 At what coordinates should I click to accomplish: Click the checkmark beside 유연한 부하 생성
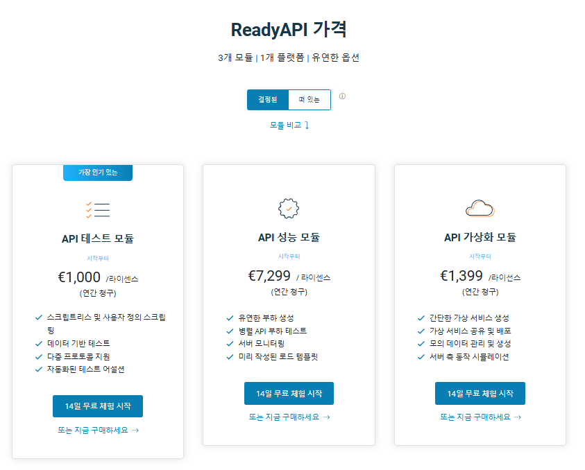pyautogui.click(x=230, y=318)
